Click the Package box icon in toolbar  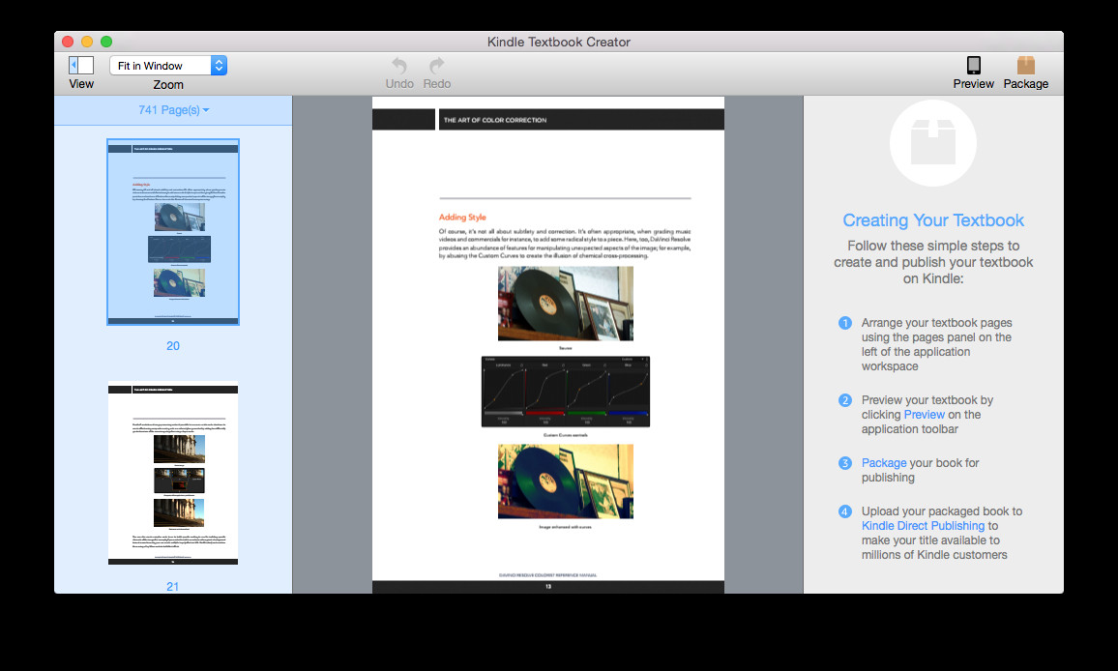pyautogui.click(x=1026, y=65)
